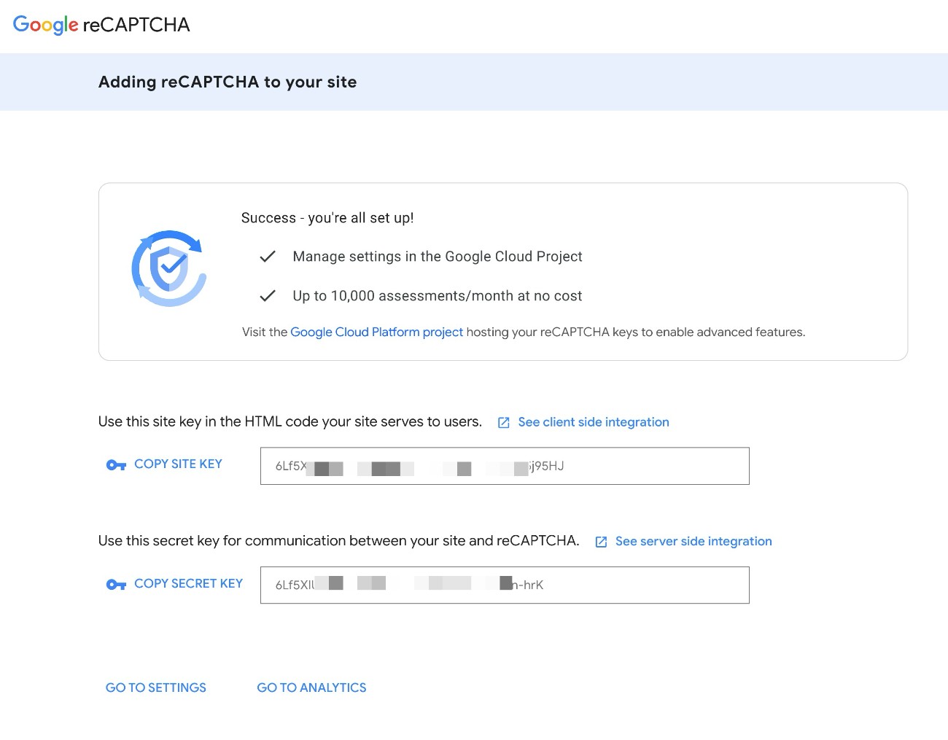The image size is (948, 740).
Task: Open the server side integration documentation
Action: 693,541
